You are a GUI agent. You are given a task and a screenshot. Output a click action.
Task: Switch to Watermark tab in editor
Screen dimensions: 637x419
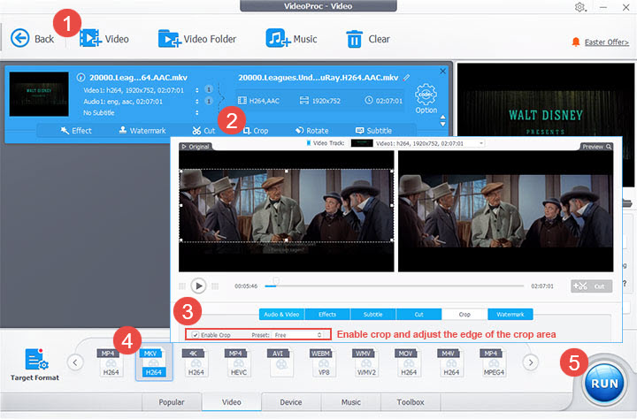tap(510, 315)
